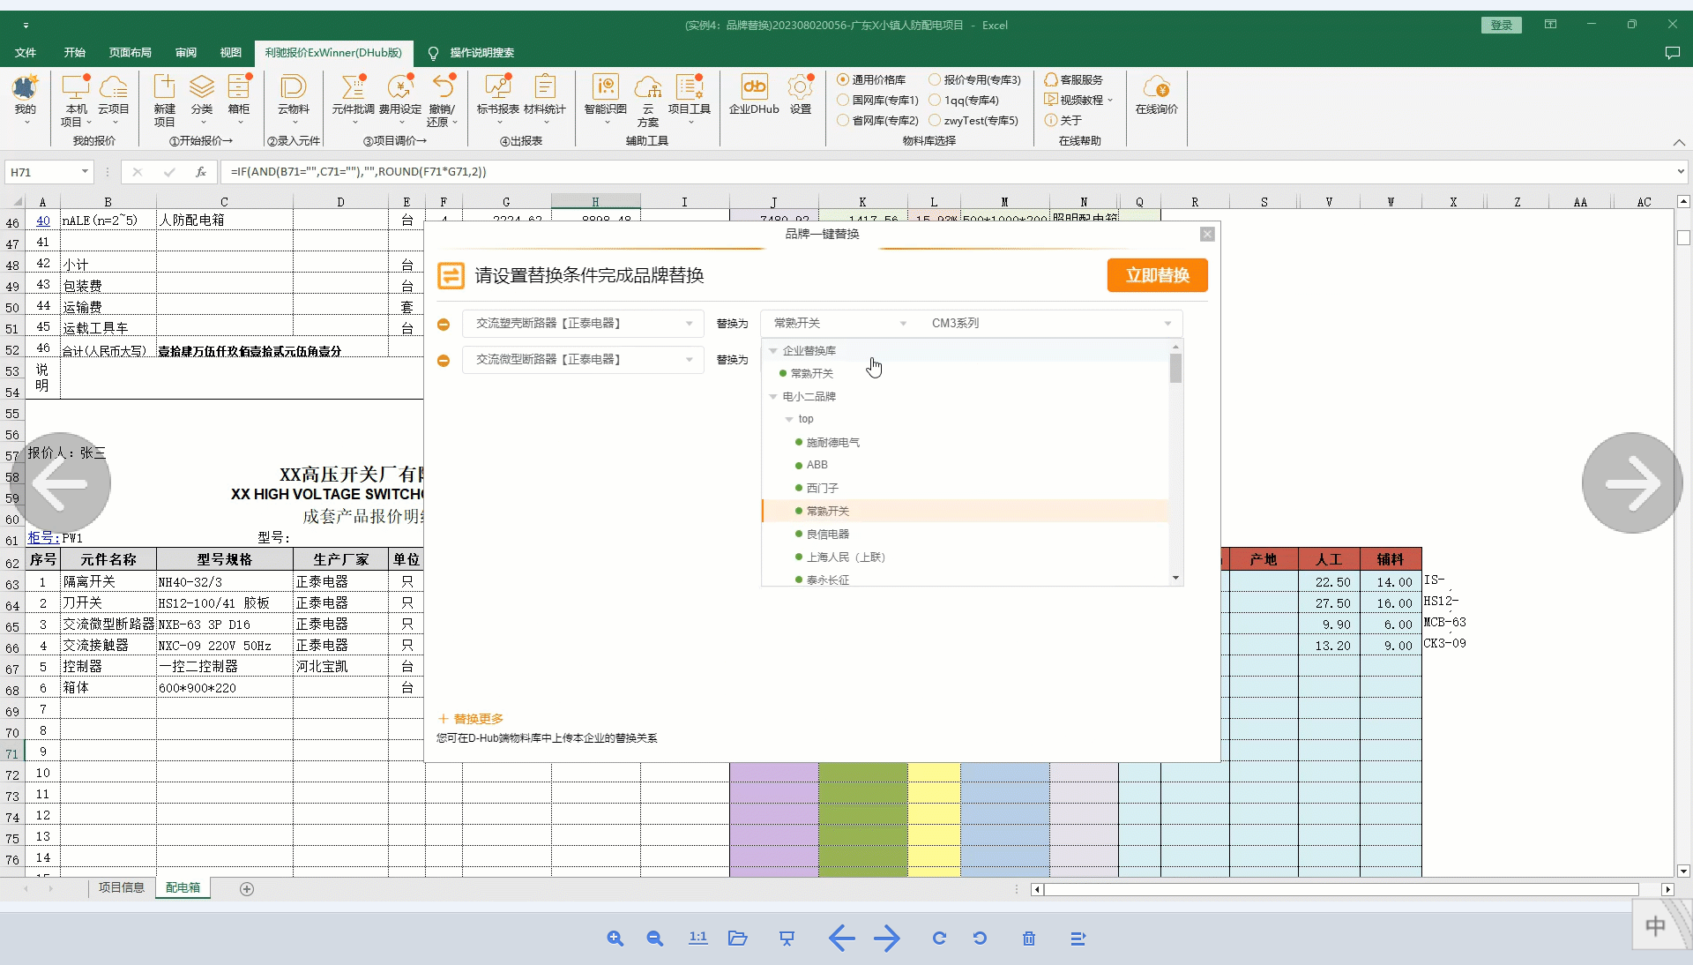This screenshot has height=965, width=1693.
Task: Collapse the top tree node
Action: click(789, 420)
